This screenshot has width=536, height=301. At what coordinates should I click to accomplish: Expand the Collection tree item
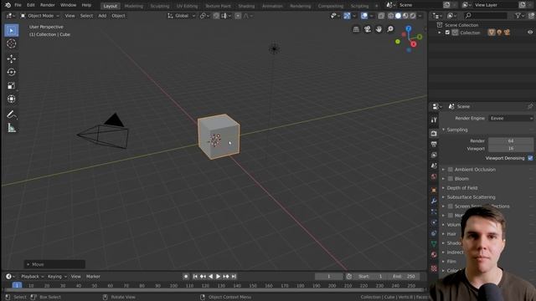440,33
